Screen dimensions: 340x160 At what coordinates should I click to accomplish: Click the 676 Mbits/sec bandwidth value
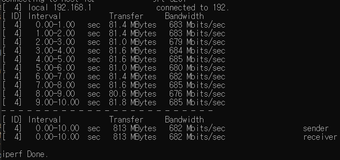(x=197, y=94)
